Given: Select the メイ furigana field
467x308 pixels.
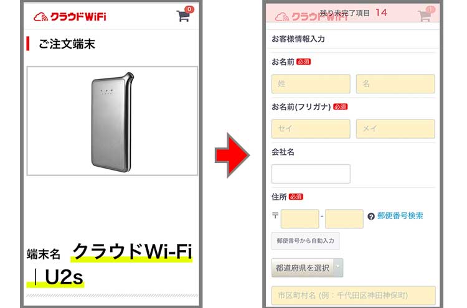Looking at the screenshot, I should 395,129.
